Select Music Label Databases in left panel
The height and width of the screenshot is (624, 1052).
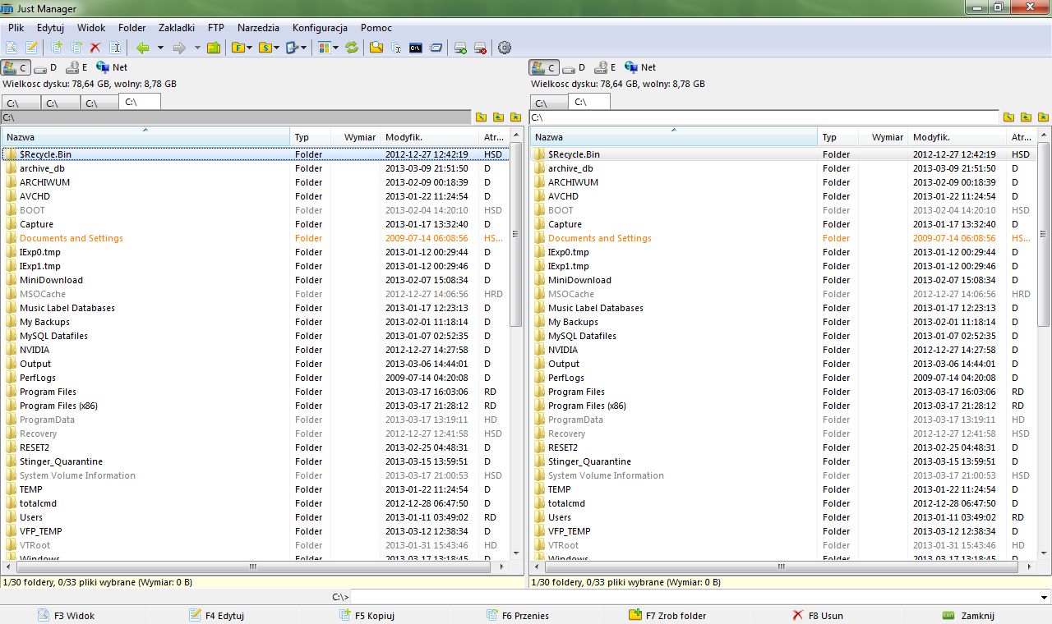[x=67, y=308]
